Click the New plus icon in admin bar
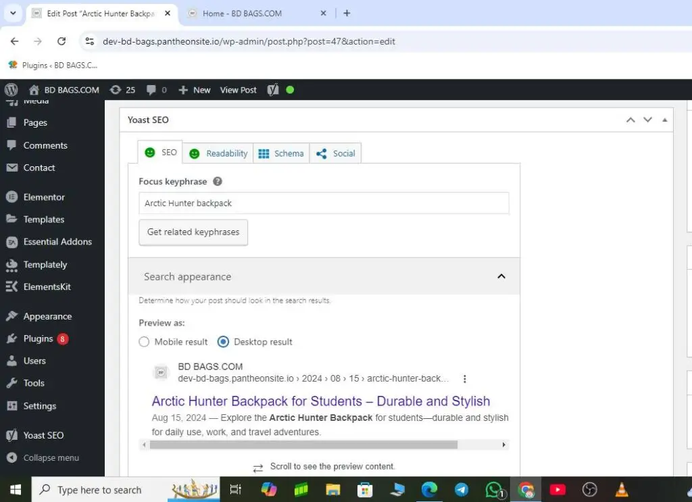 click(183, 90)
